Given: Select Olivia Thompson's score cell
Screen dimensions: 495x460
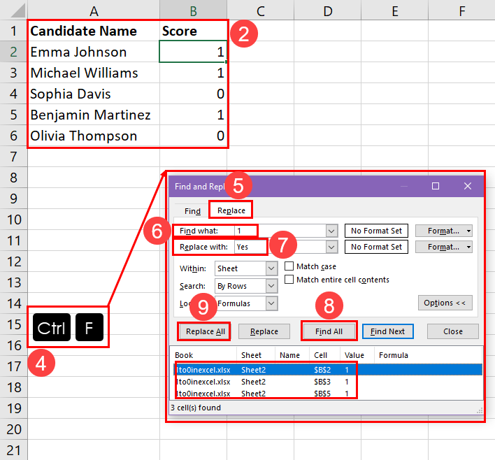Looking at the screenshot, I should (193, 136).
